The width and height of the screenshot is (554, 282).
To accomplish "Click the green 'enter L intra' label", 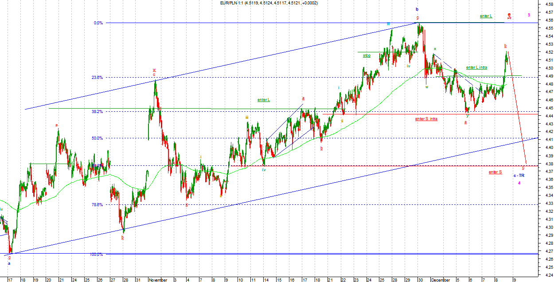I will [x=476, y=67].
